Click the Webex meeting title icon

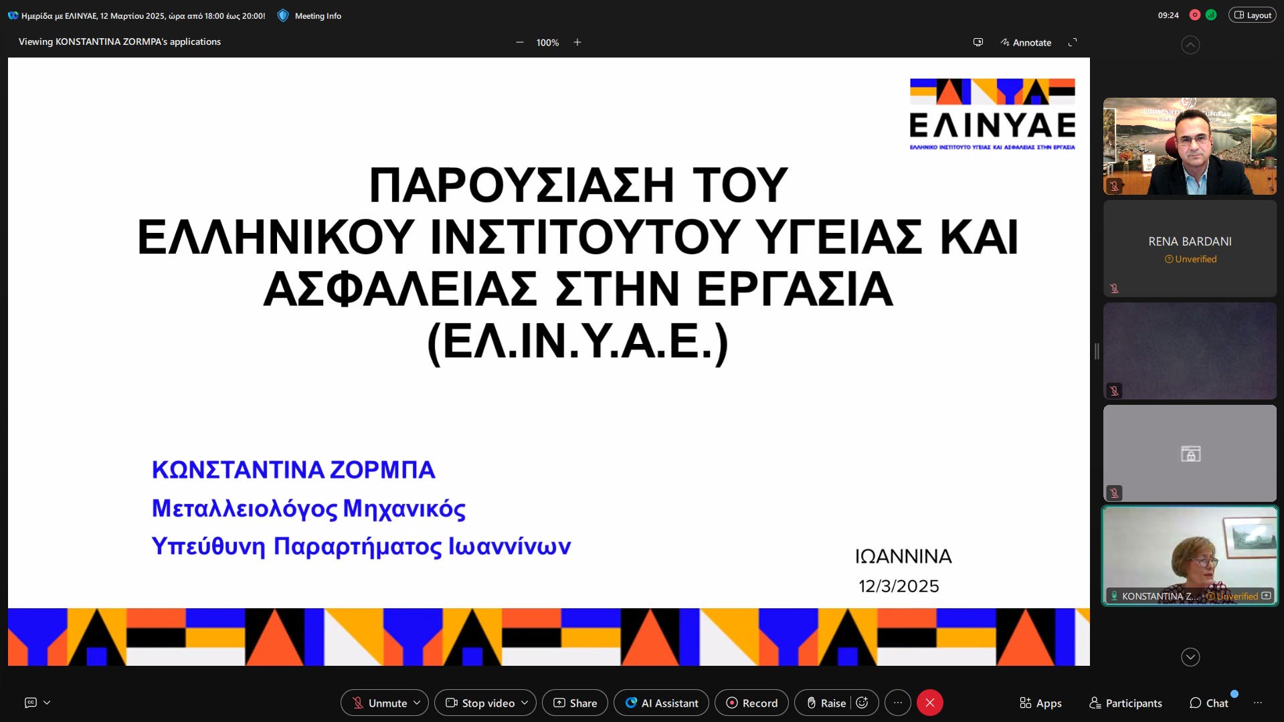[x=13, y=15]
